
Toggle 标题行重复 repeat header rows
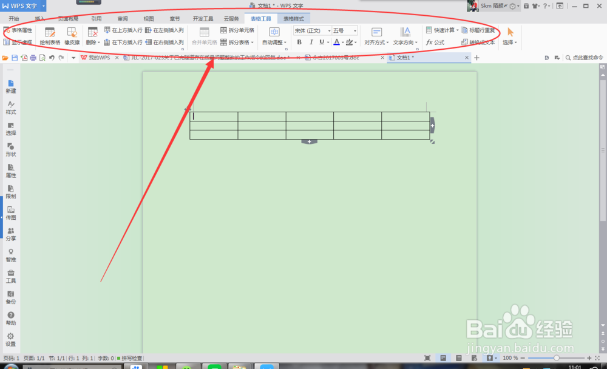pos(478,30)
